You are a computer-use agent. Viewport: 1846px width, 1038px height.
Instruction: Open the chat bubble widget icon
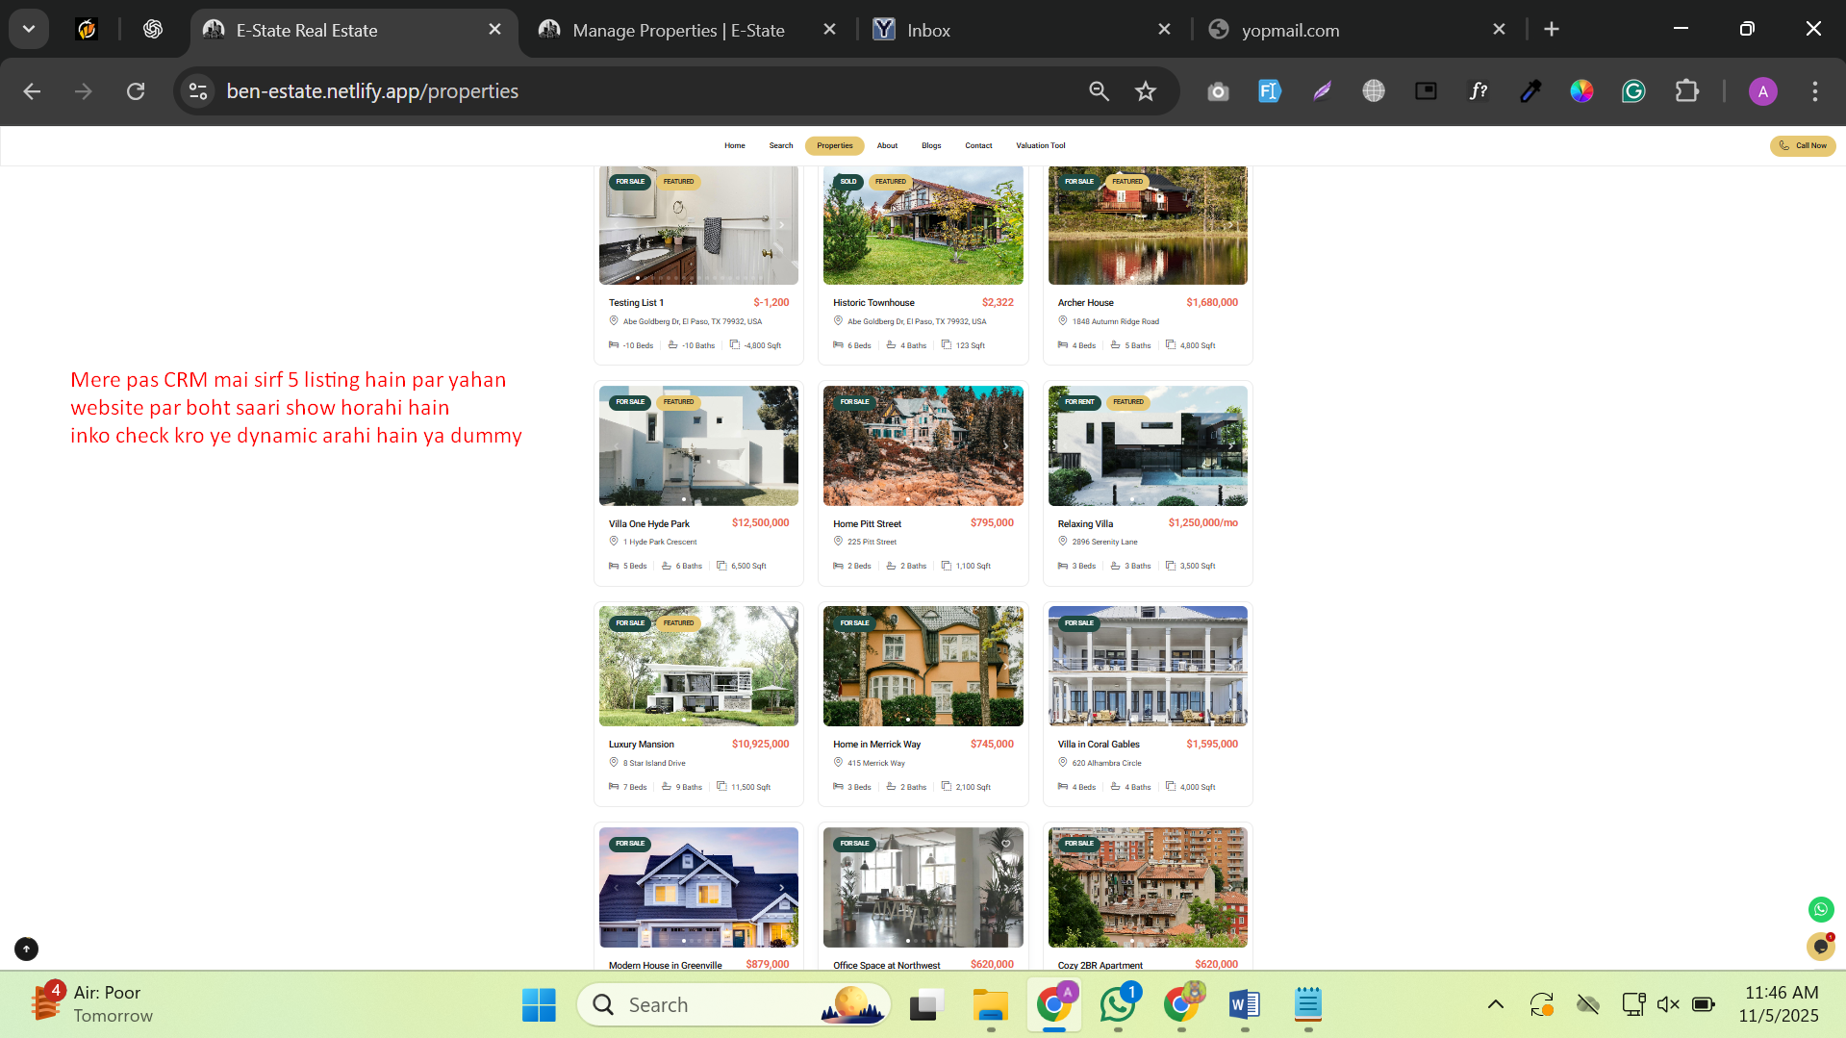coord(1821,947)
